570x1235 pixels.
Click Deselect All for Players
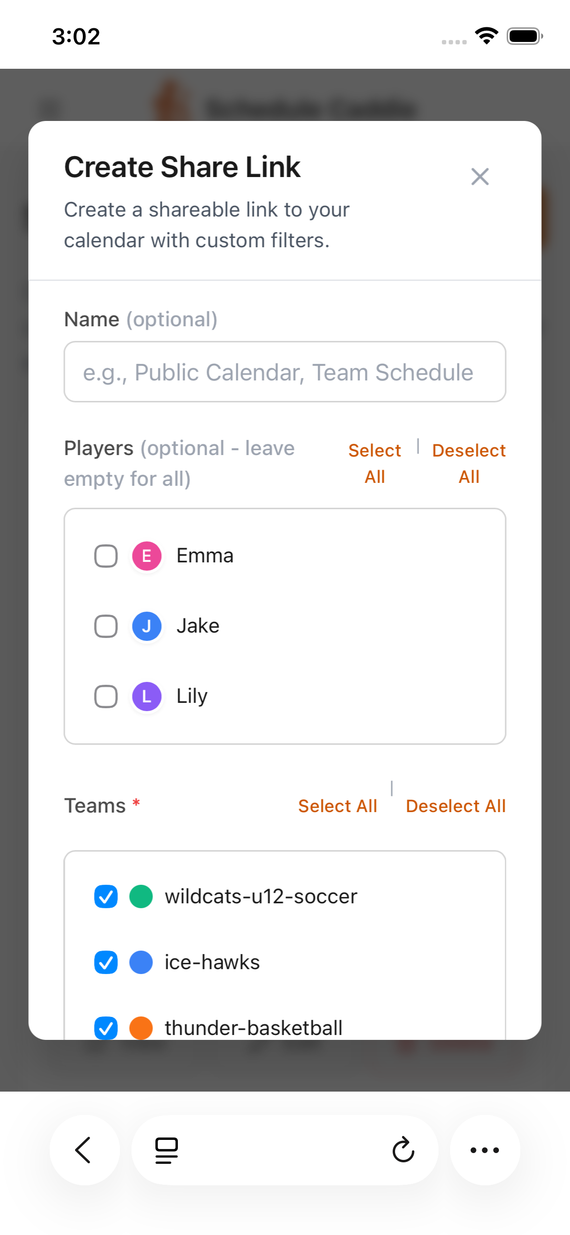pos(468,462)
